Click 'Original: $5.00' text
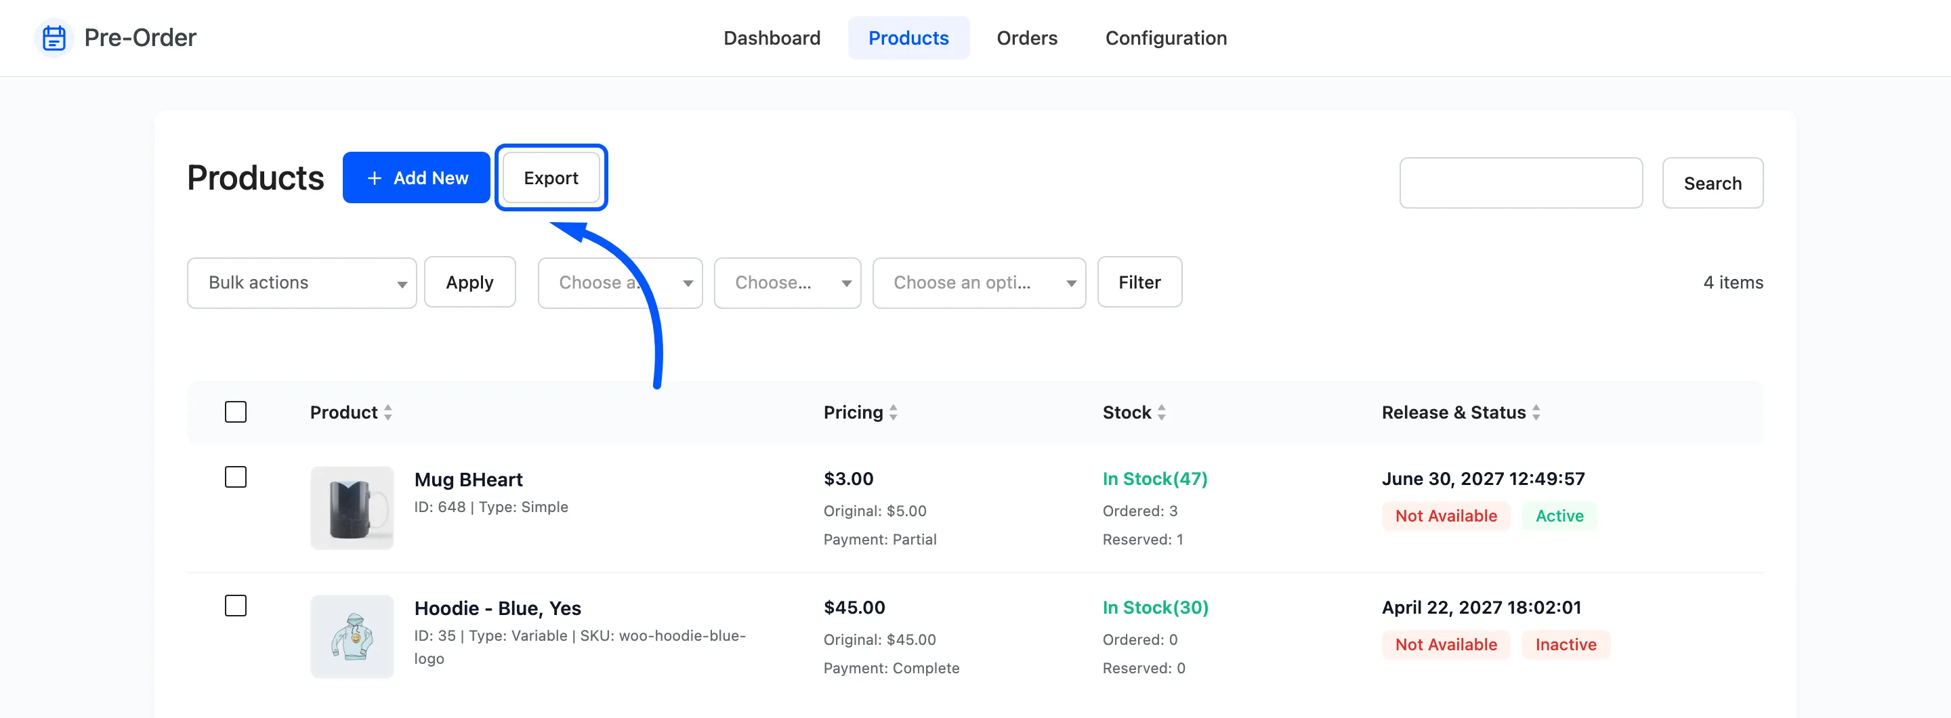1951x718 pixels. pos(875,511)
